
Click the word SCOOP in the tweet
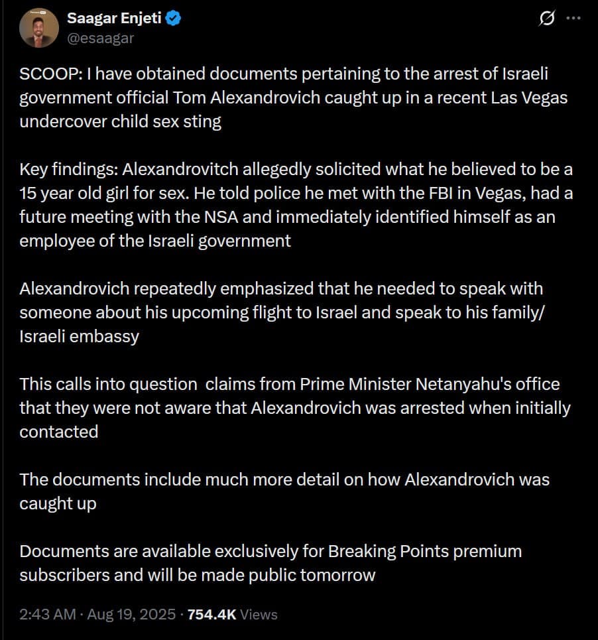click(42, 74)
